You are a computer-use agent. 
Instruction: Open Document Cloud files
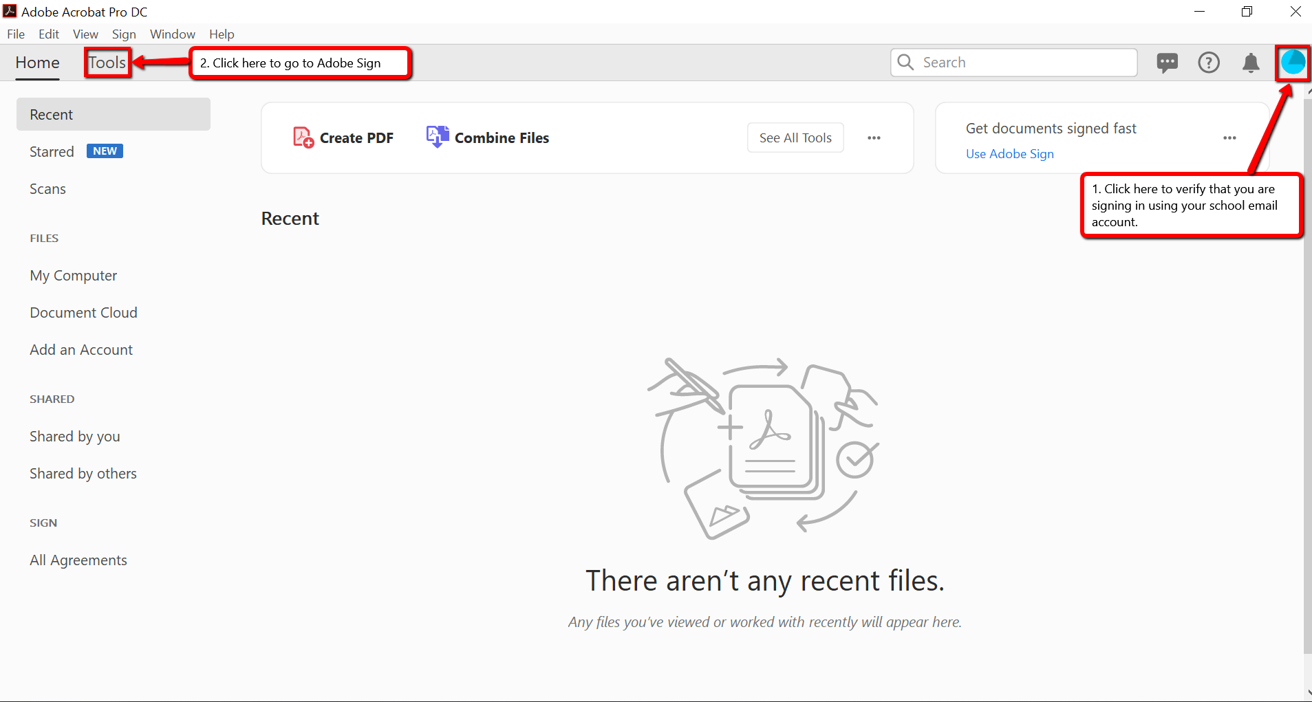(x=84, y=313)
